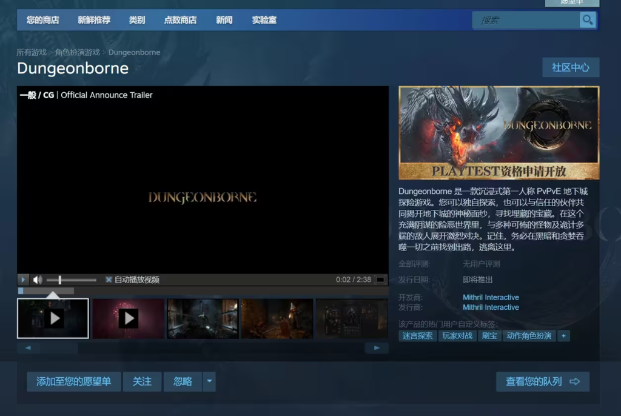Click the Dungeonborne breadcrumb link

(x=134, y=52)
